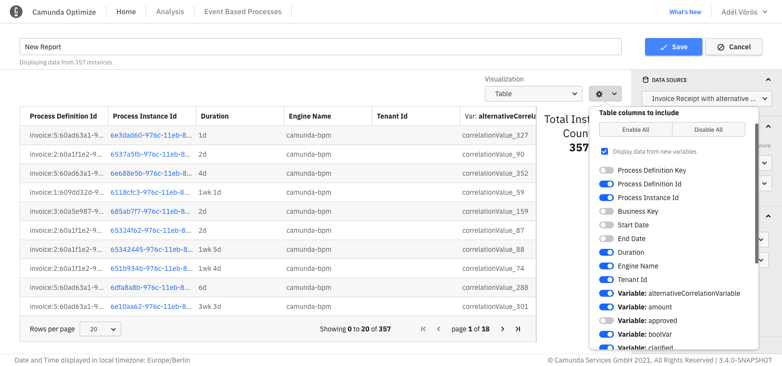The width and height of the screenshot is (782, 366).
Task: Click the New Report name field
Action: 320,47
